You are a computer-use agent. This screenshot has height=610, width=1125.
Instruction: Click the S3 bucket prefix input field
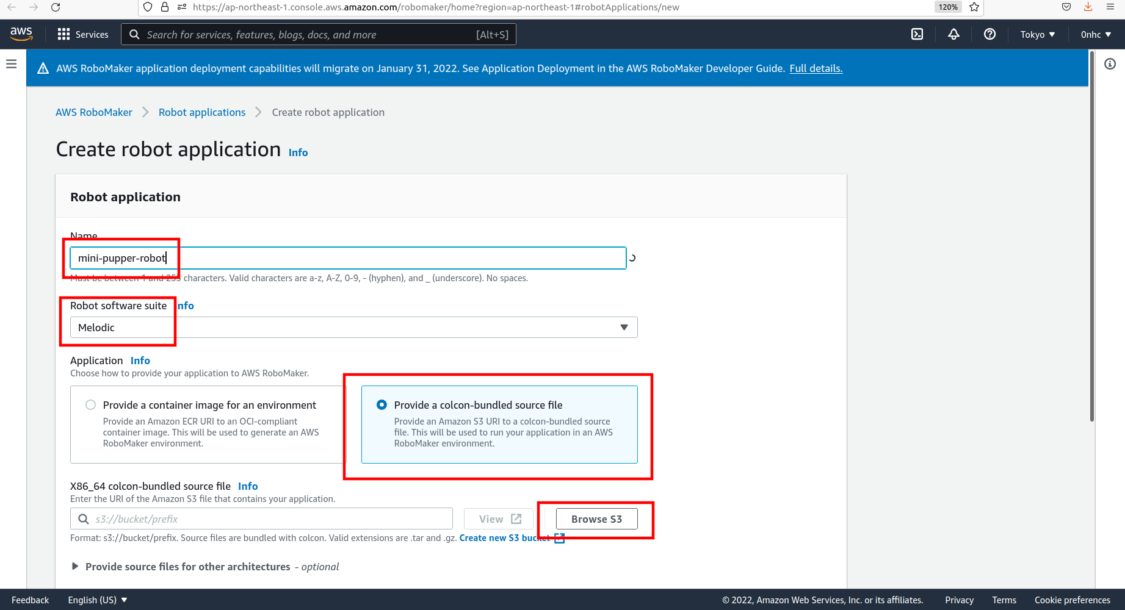point(261,519)
